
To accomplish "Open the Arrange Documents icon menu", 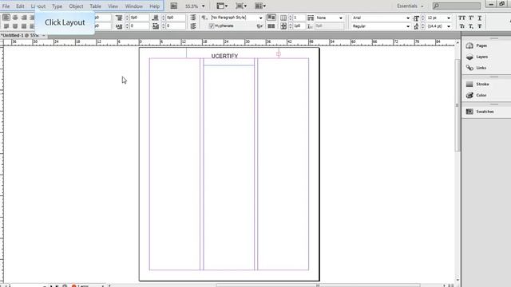I will (260, 6).
